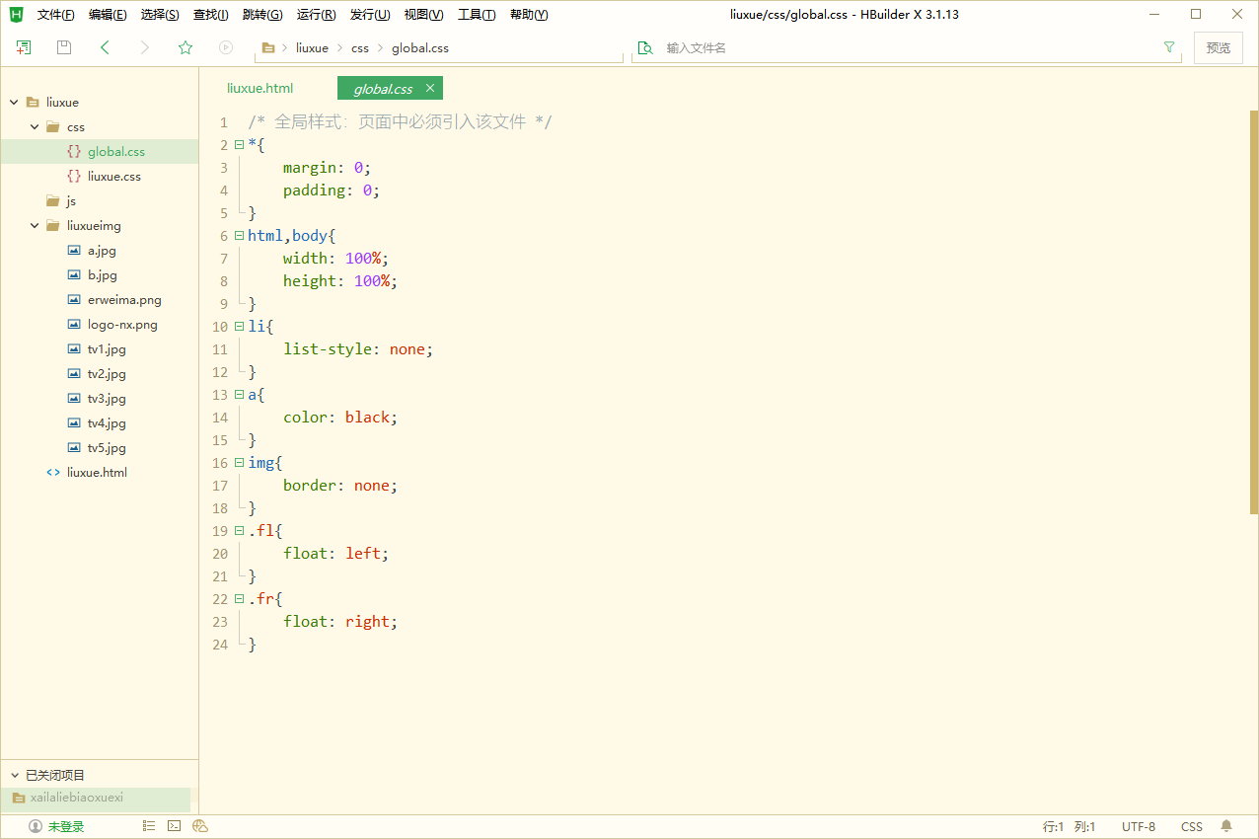
Task: Collapse the 已关闭项目 section
Action: 14,776
